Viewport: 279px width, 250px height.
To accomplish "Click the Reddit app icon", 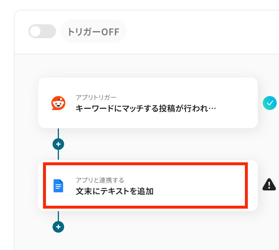I will click(x=58, y=103).
